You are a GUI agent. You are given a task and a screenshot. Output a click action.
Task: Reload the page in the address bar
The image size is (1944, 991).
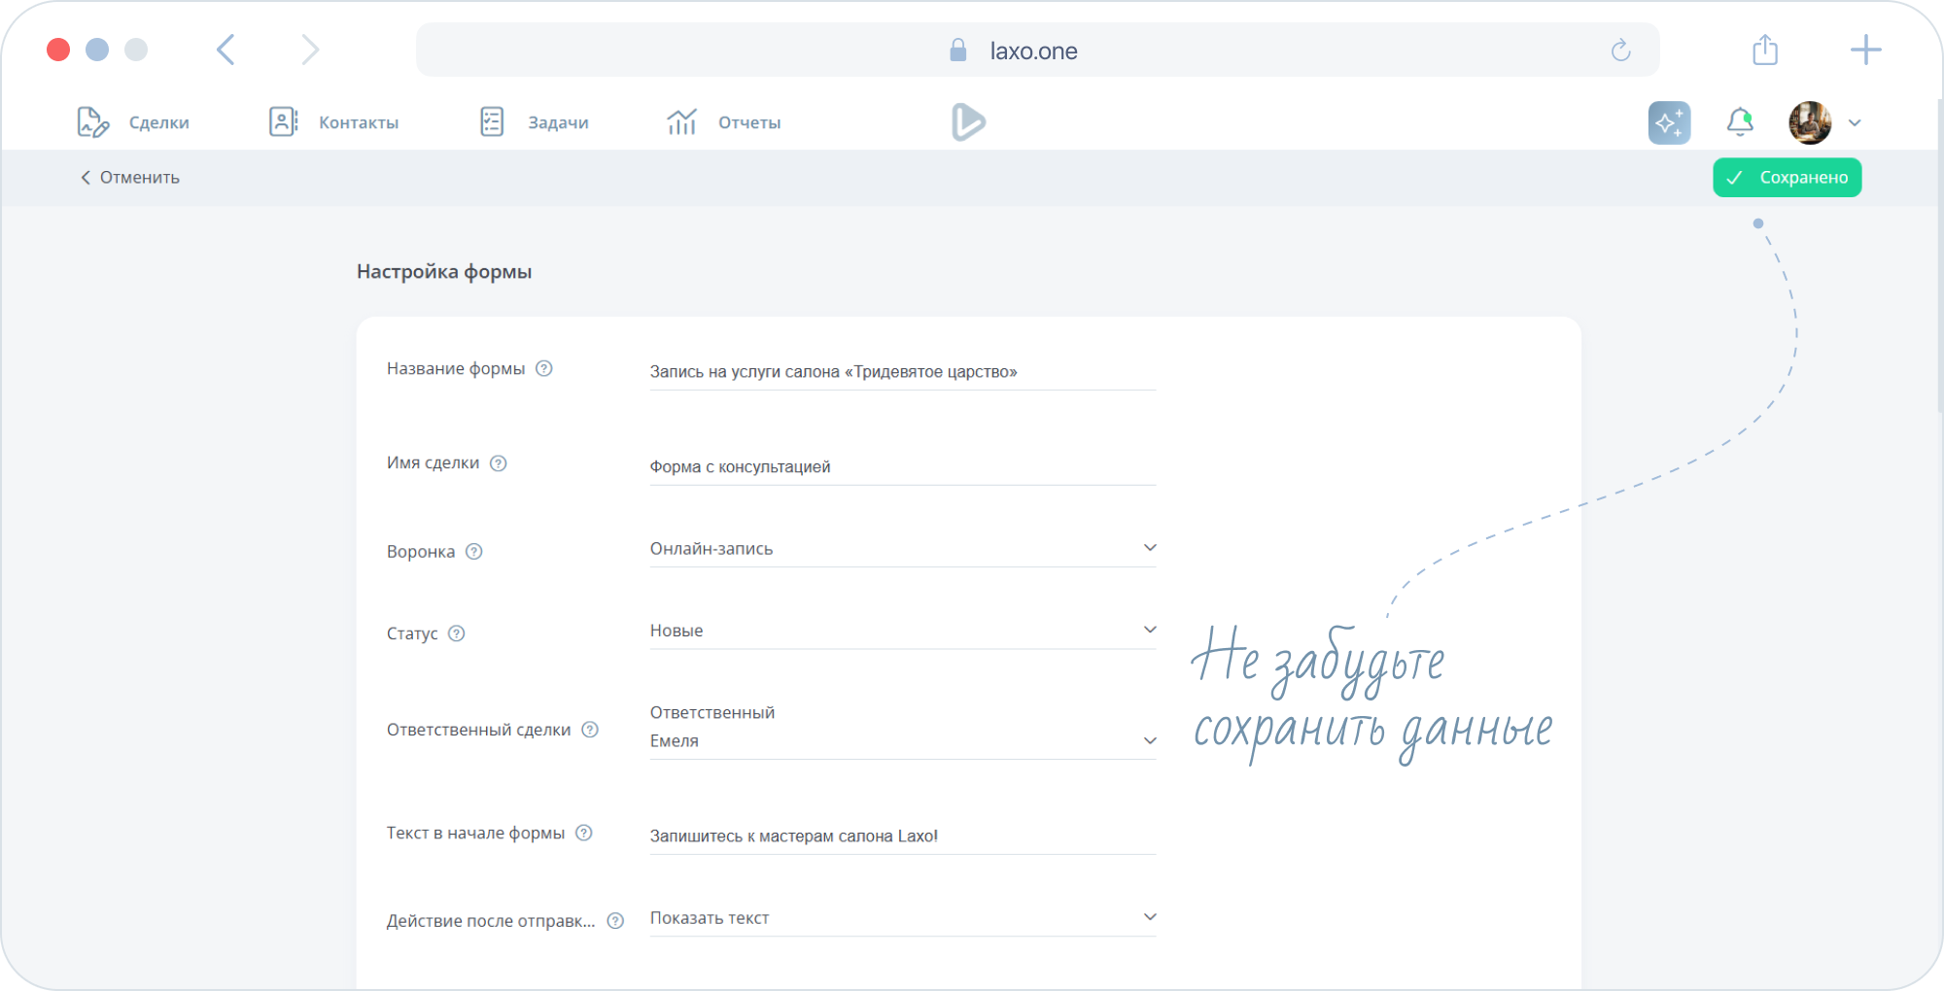1620,51
